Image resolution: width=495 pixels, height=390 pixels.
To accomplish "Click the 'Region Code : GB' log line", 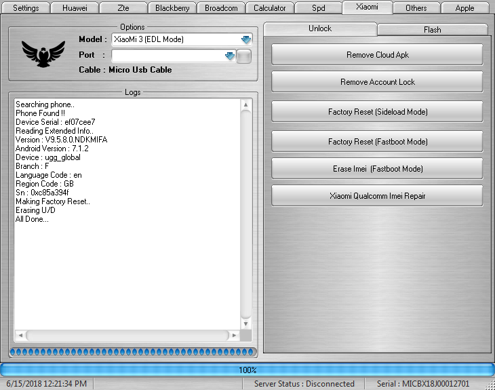I will coord(45,184).
